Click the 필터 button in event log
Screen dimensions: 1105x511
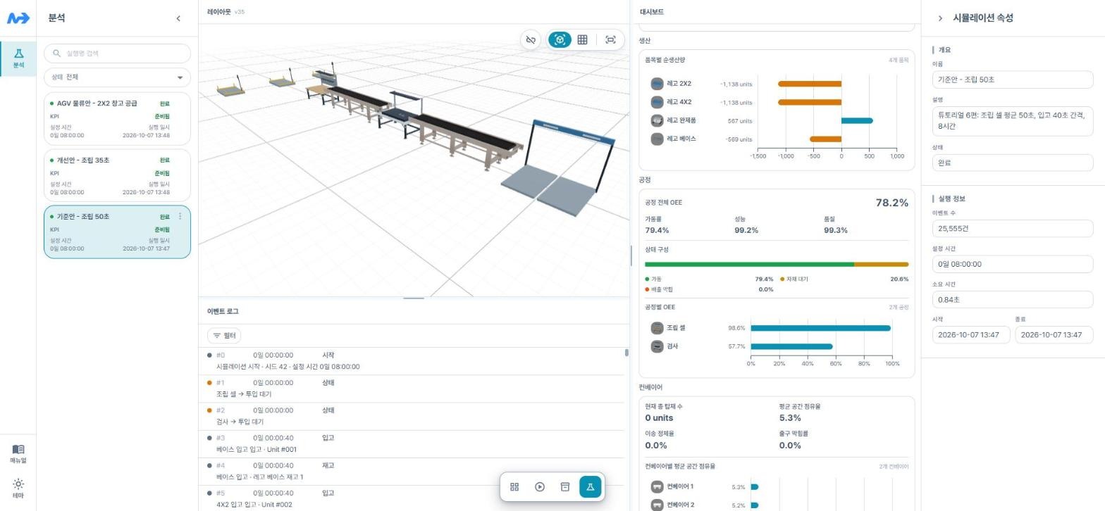[x=224, y=336]
